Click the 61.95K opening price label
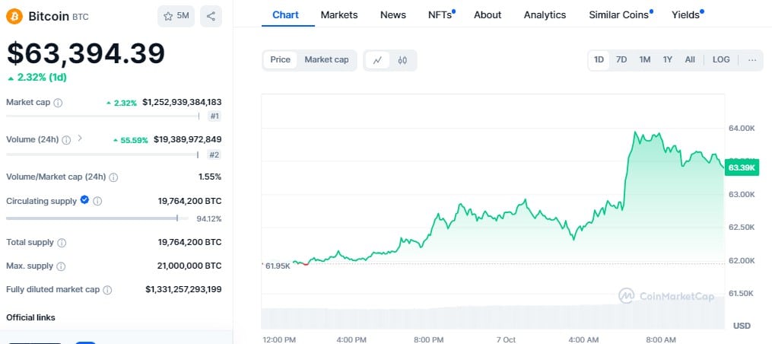 click(277, 266)
